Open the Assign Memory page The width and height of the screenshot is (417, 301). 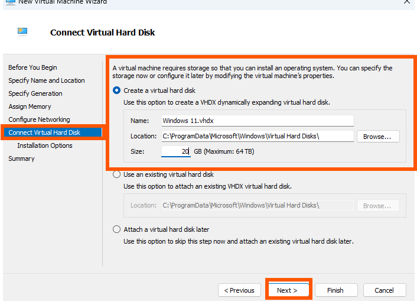pyautogui.click(x=30, y=106)
